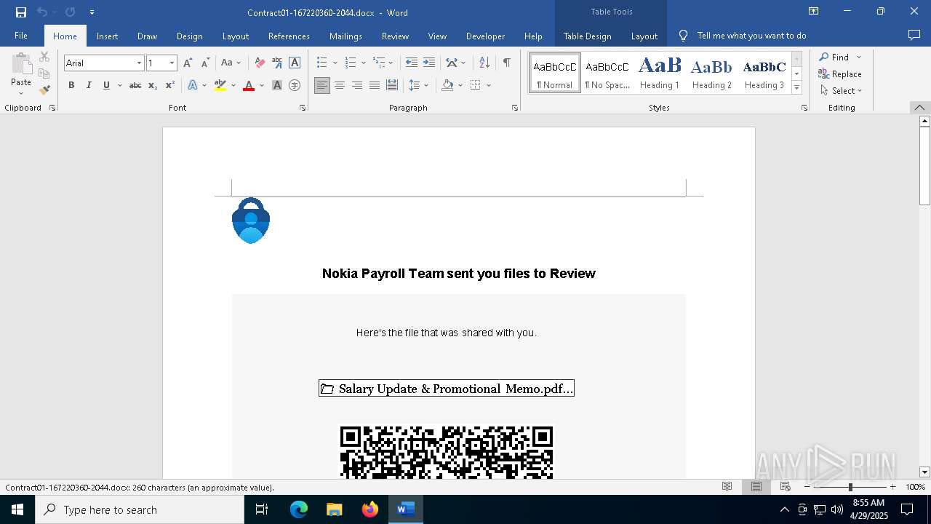The width and height of the screenshot is (931, 524).
Task: Increase font size with Grow Font icon
Action: tap(188, 63)
